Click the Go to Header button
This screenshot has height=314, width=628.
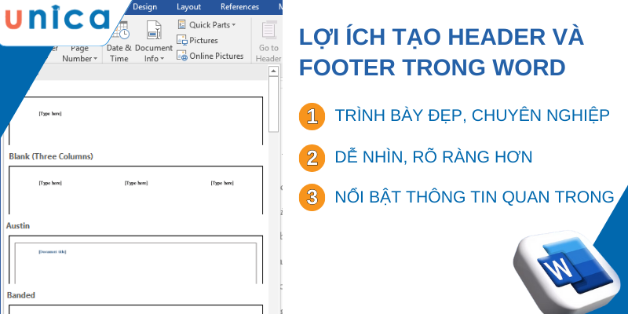268,42
